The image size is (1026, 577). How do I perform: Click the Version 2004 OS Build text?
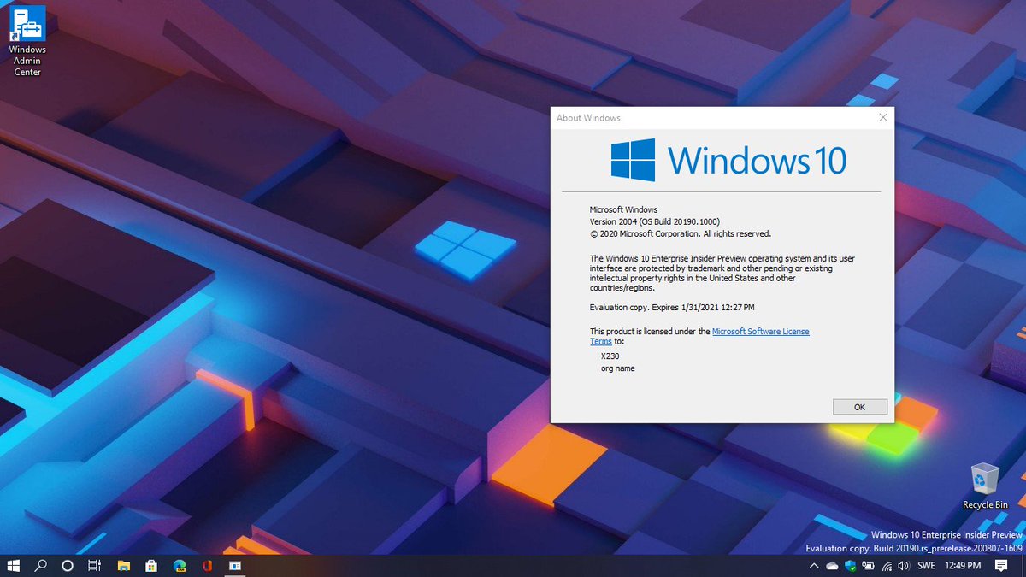(654, 221)
